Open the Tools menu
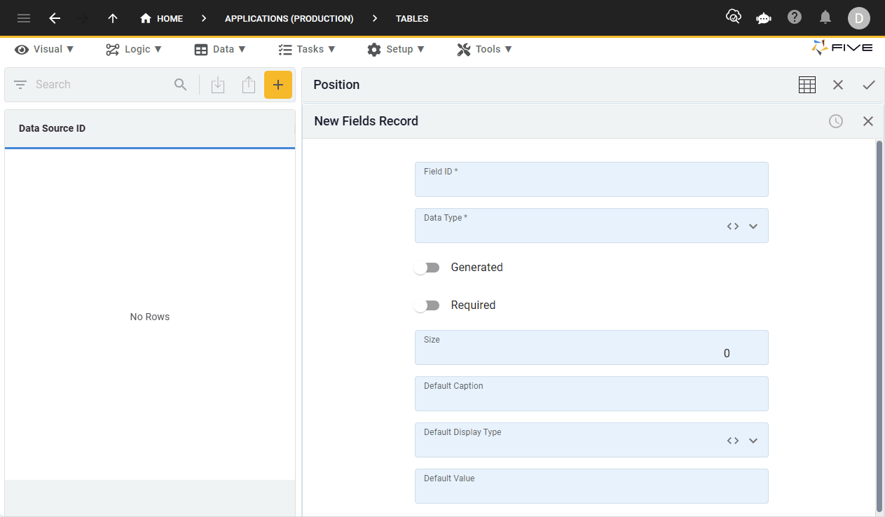Viewport: 885px width, 517px height. (x=484, y=49)
